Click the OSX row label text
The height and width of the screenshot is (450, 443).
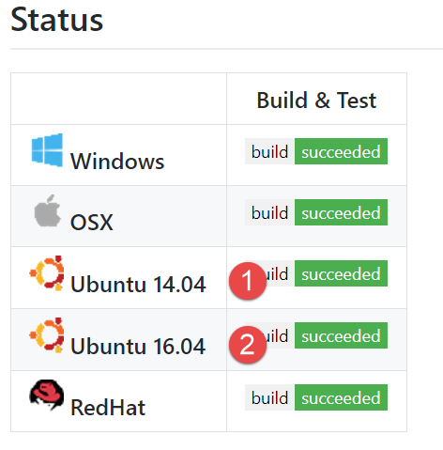point(92,223)
